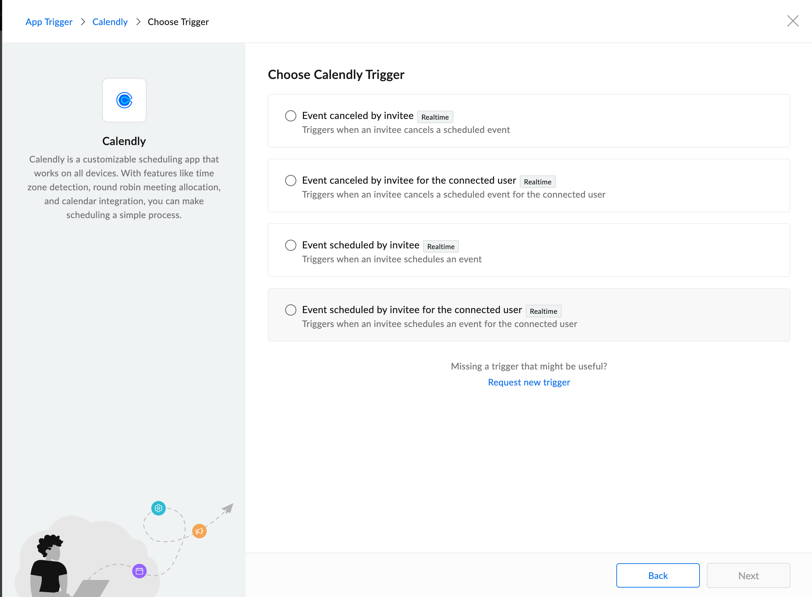The height and width of the screenshot is (597, 812).
Task: Click Realtime badge on Event scheduled by invitee
Action: click(440, 246)
